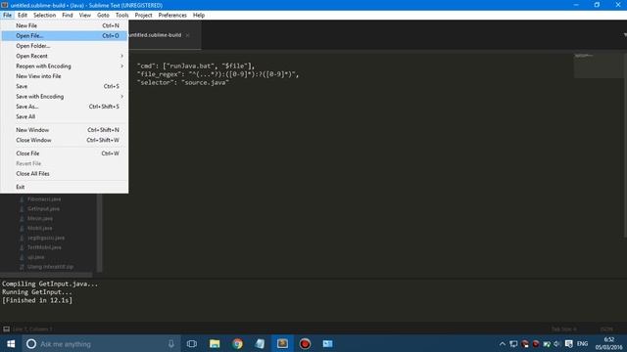This screenshot has width=627, height=352.
Task: Click the Windows Start button
Action: click(x=11, y=343)
